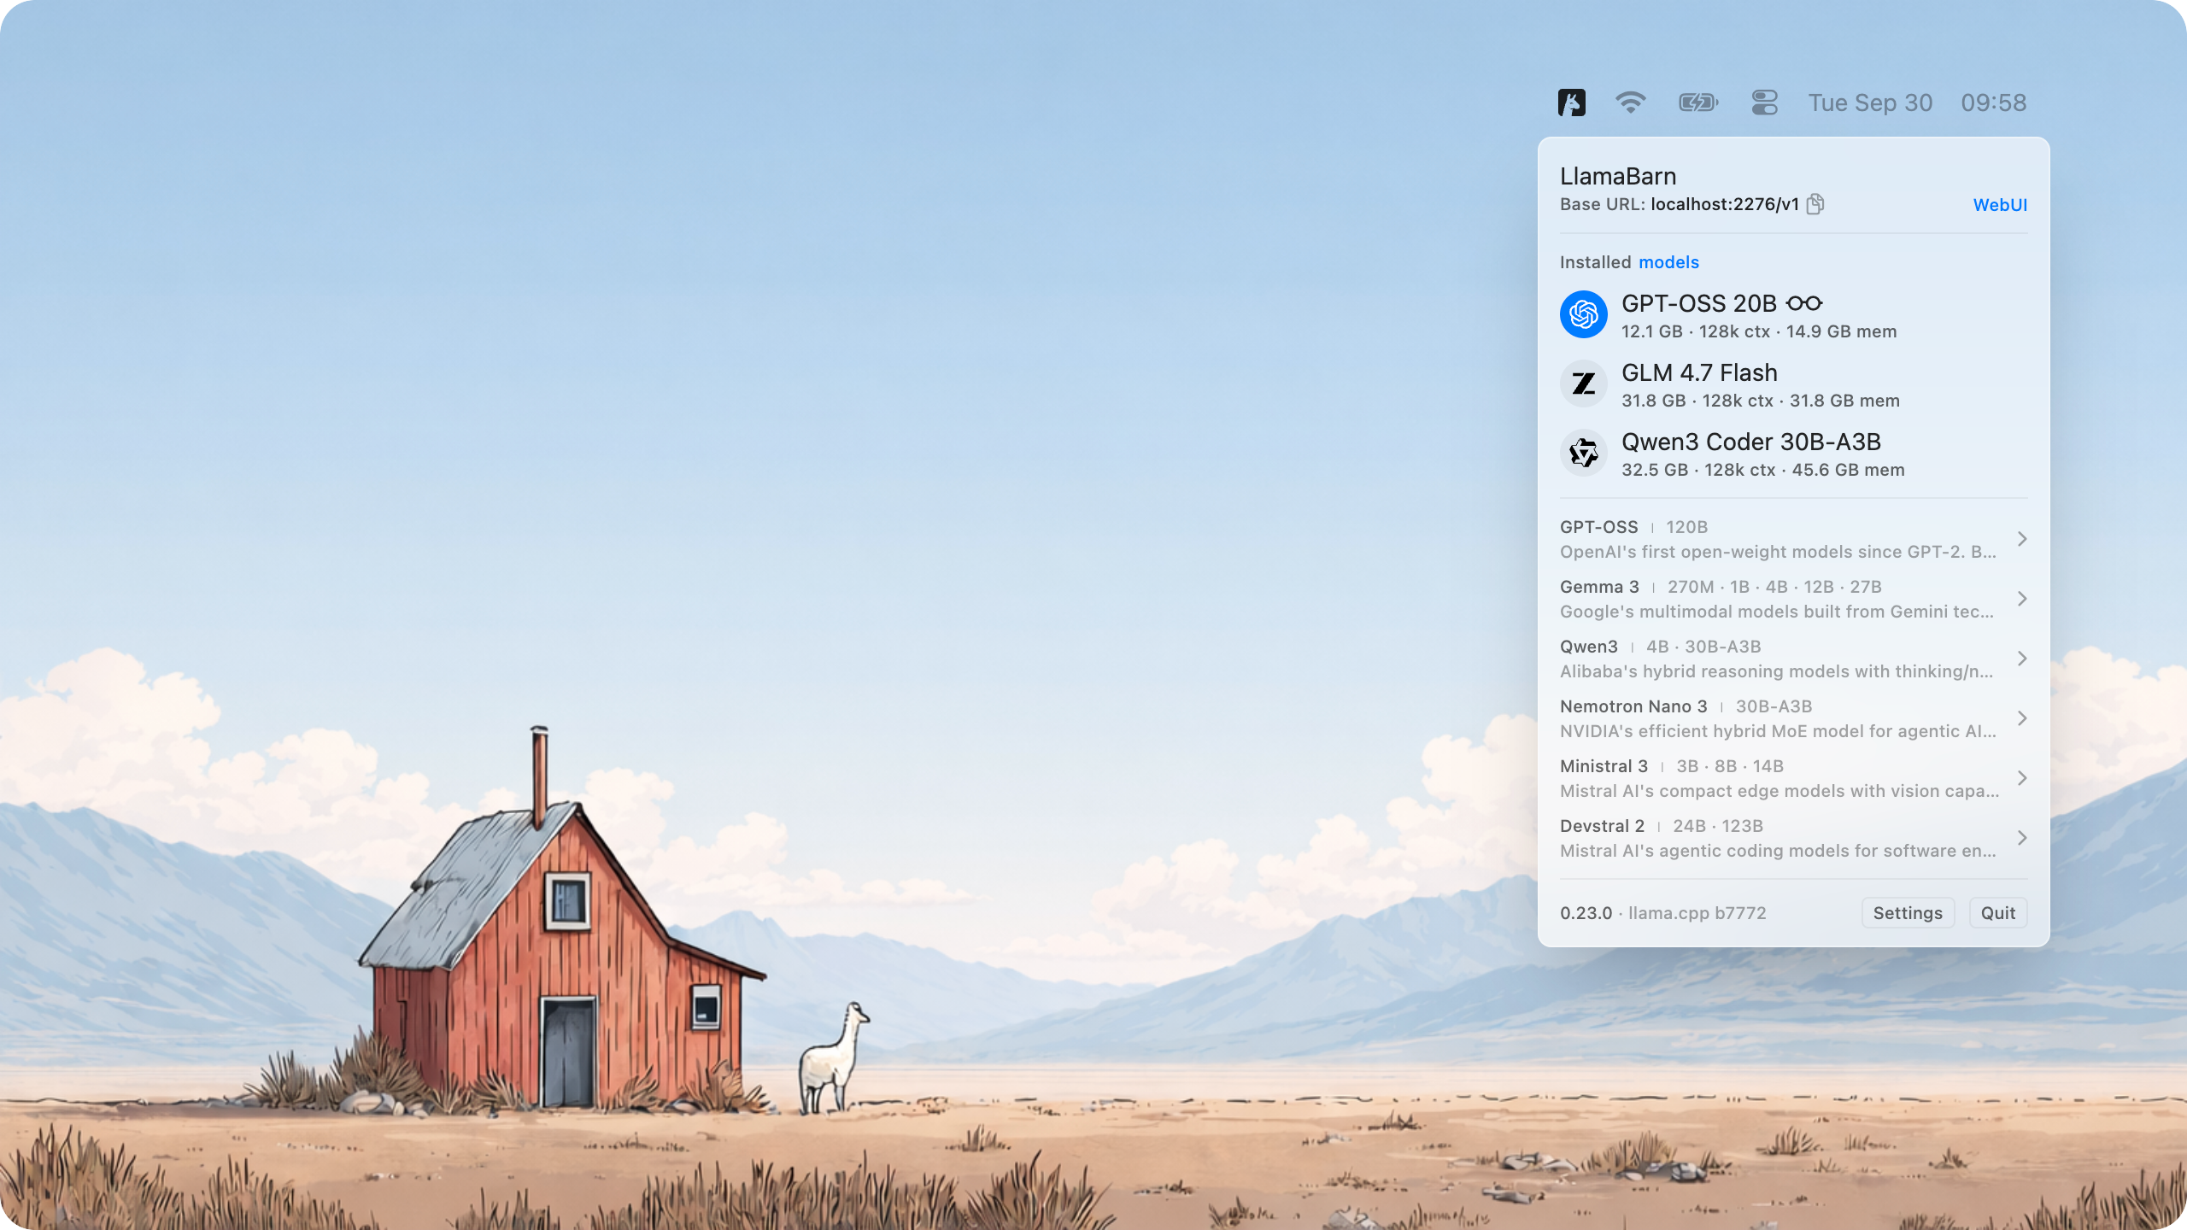Screen dimensions: 2187x1230
Task: Click the date Tue Sep 30 in menu bar
Action: (x=1869, y=102)
